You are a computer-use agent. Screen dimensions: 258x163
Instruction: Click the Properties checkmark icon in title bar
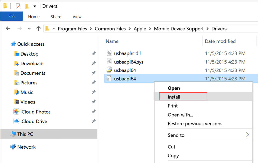(18, 6)
